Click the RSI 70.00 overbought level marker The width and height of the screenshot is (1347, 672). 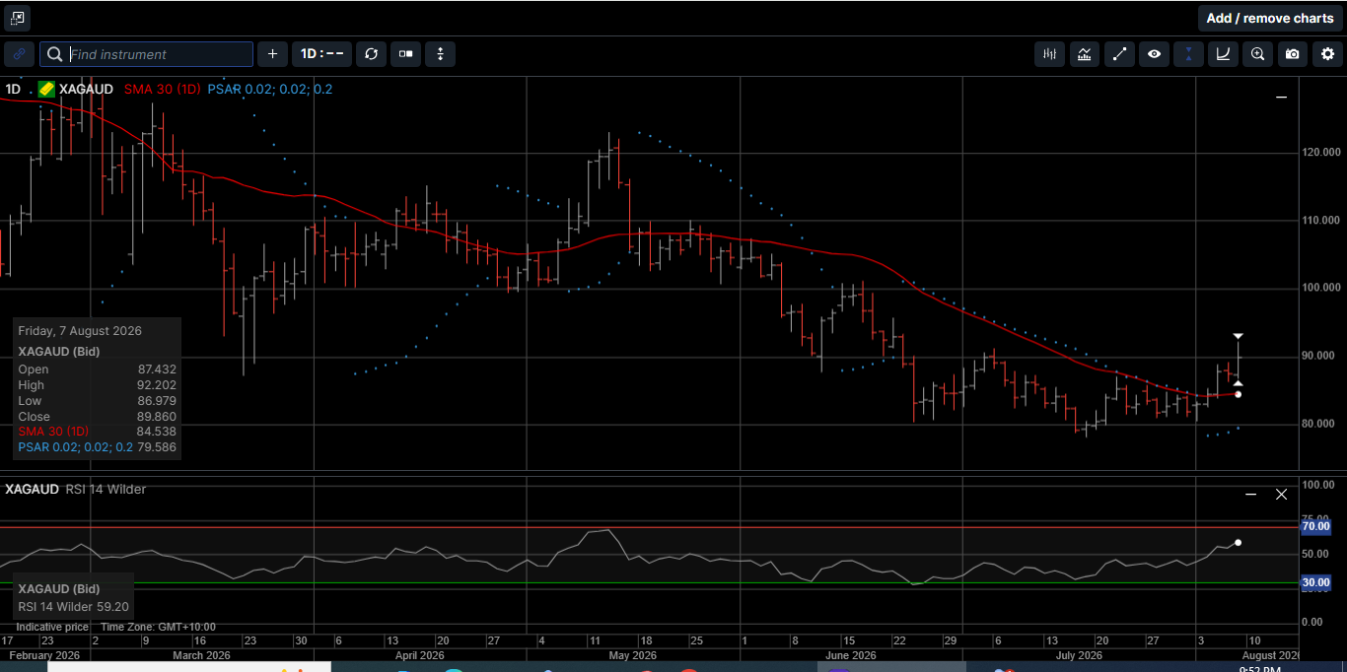coord(1315,527)
